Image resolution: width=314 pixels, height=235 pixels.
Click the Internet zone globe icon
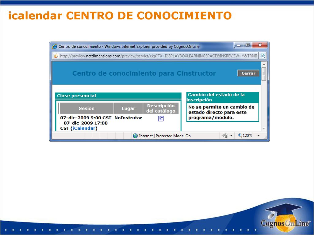[x=135, y=136]
